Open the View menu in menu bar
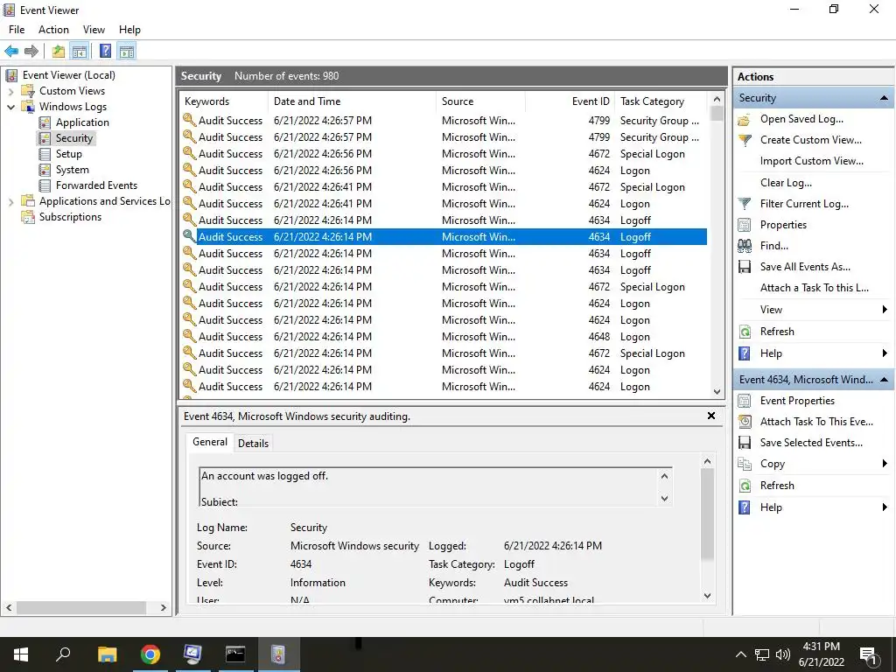Screen dimensions: 896x672 pos(94,30)
